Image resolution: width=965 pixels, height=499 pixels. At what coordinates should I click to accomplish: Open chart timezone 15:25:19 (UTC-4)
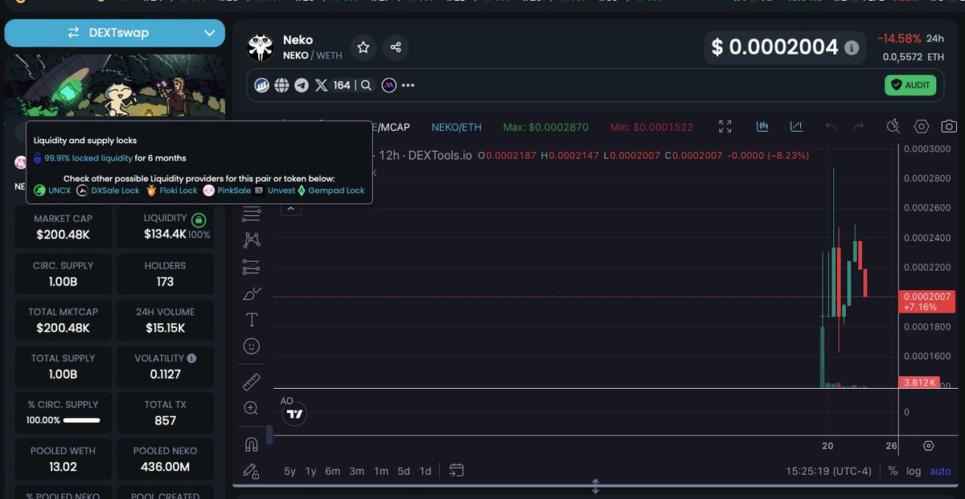point(829,472)
